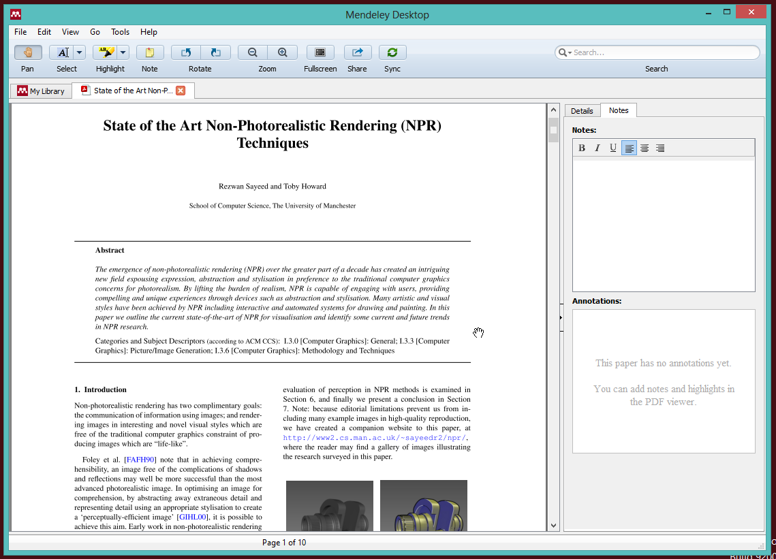Choose the Highlight tool
Image resolution: width=776 pixels, height=559 pixels.
(106, 52)
